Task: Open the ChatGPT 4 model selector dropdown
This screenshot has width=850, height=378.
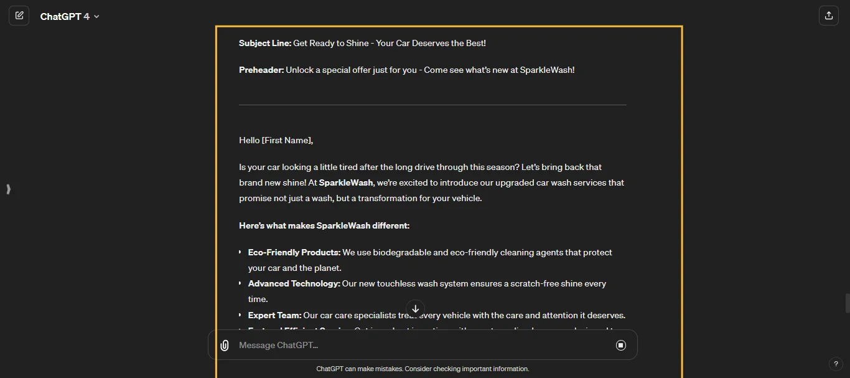Action: tap(70, 16)
